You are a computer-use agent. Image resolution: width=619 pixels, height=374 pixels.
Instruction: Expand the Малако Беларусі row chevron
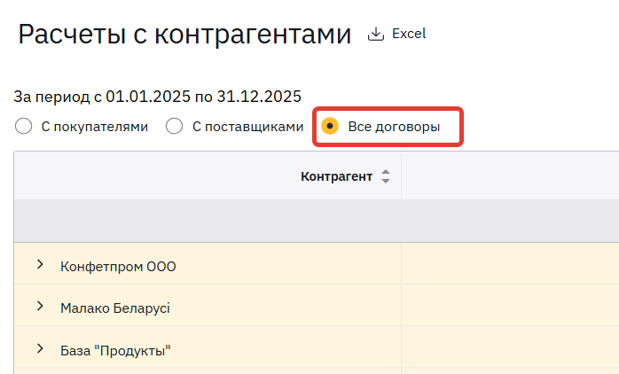[x=40, y=307]
